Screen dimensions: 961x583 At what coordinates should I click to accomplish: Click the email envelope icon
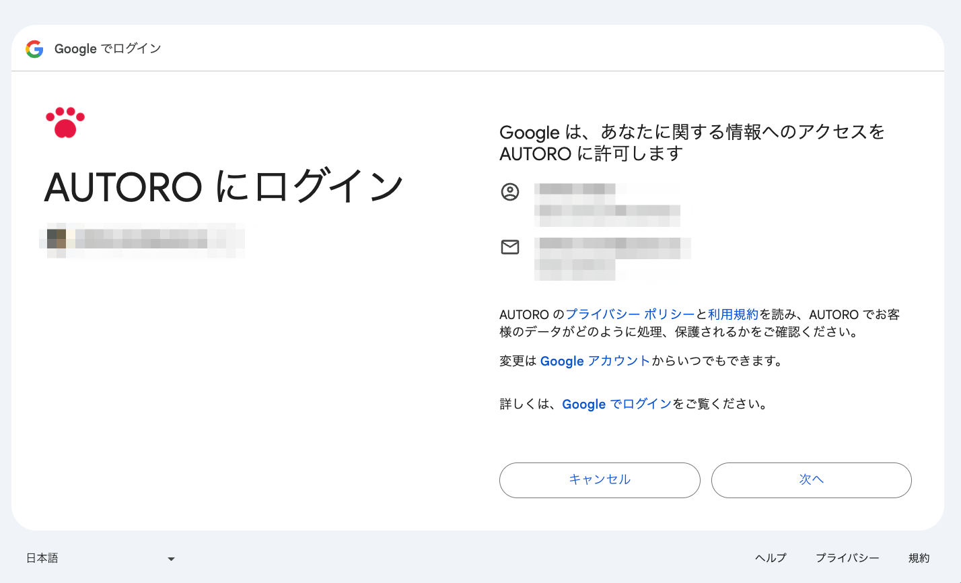click(510, 247)
